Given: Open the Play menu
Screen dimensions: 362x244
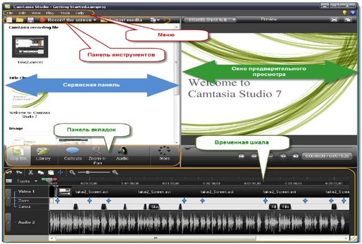Looking at the screenshot, I should (x=50, y=13).
